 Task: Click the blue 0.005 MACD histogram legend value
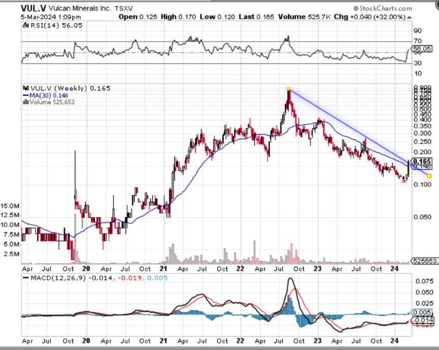(158, 278)
